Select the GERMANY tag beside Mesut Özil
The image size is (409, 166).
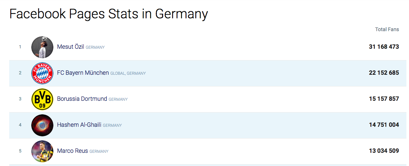click(x=95, y=47)
